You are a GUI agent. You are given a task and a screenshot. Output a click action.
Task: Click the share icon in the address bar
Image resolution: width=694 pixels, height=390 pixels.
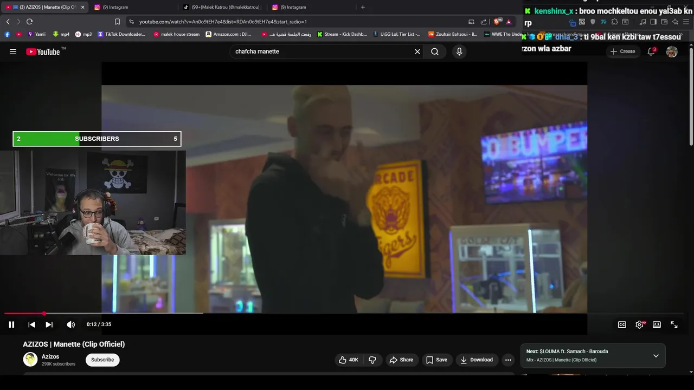point(484,22)
